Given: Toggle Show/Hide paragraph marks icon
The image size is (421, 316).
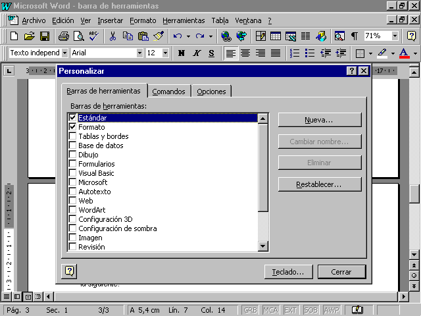Looking at the screenshot, I should click(355, 36).
